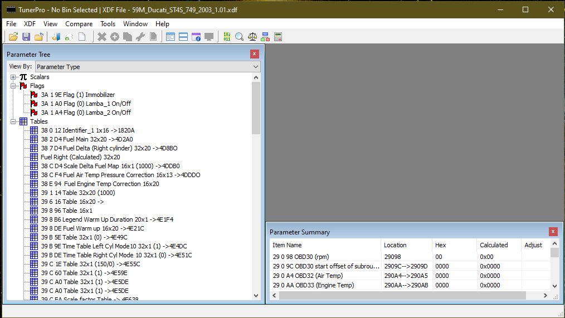Select Fuel Right (Calculated) 32x20 table
This screenshot has height=318, width=565.
(x=80, y=157)
